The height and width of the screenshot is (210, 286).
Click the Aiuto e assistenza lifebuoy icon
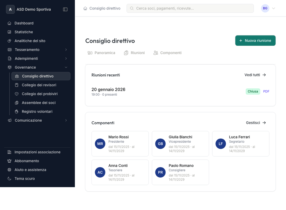pos(9,170)
